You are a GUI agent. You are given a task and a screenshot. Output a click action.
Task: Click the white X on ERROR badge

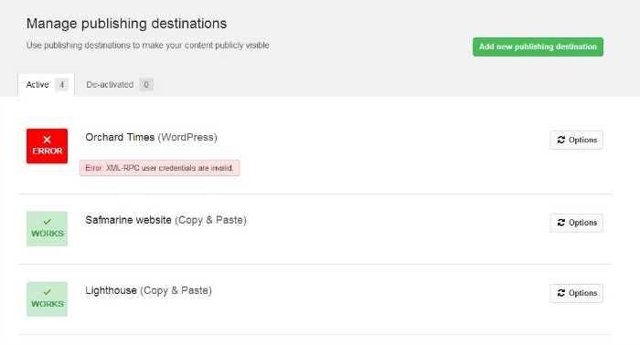47,140
